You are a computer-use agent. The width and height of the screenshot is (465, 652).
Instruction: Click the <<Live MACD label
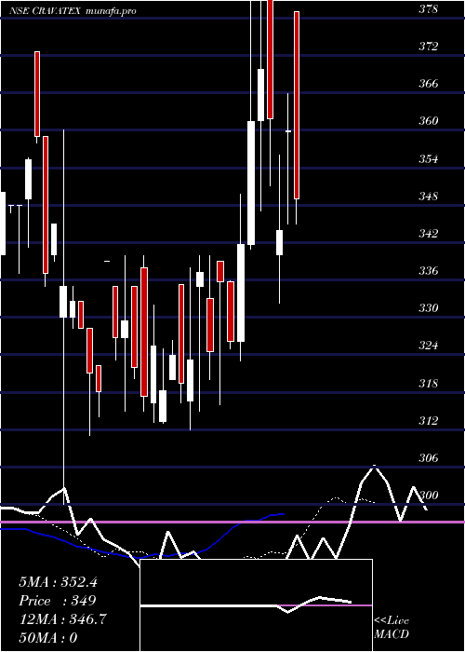click(392, 628)
